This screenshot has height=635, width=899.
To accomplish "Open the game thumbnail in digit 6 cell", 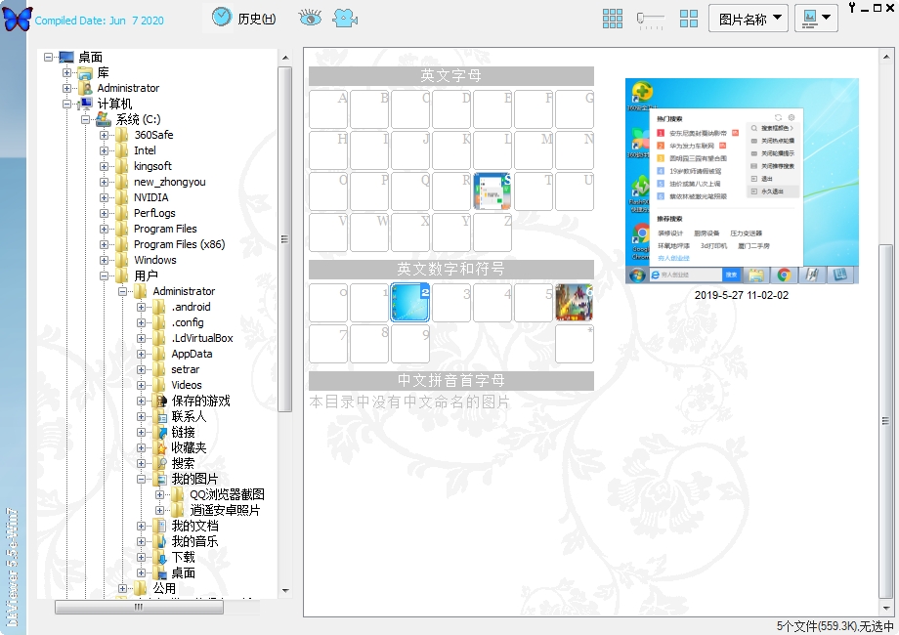I will coord(574,302).
